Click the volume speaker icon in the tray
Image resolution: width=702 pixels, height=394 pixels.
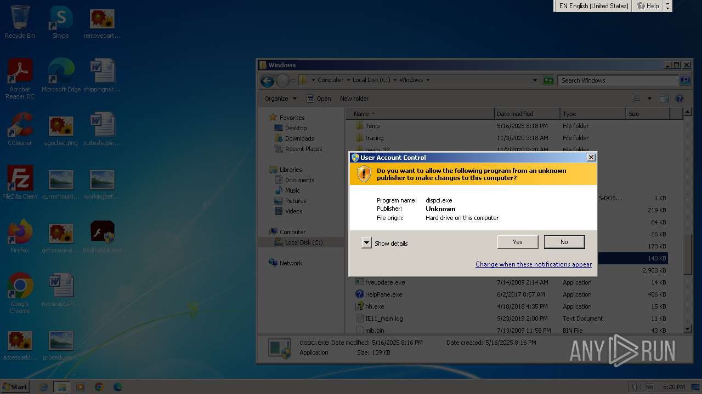click(x=636, y=387)
